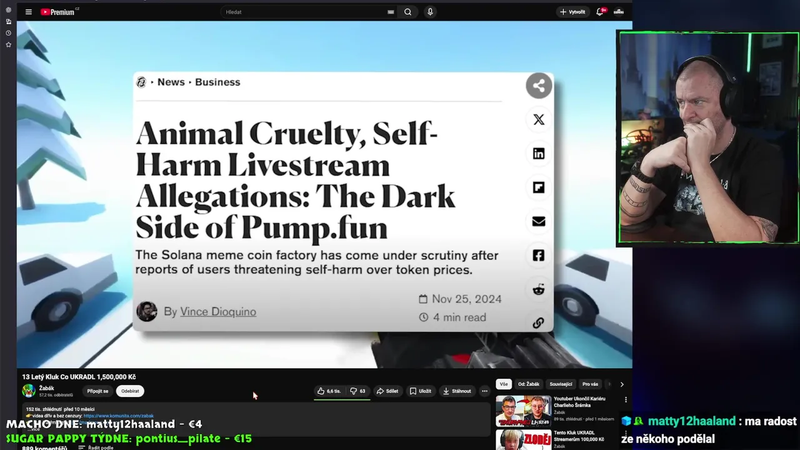Click the magnifier search button
The image size is (800, 450).
click(407, 12)
